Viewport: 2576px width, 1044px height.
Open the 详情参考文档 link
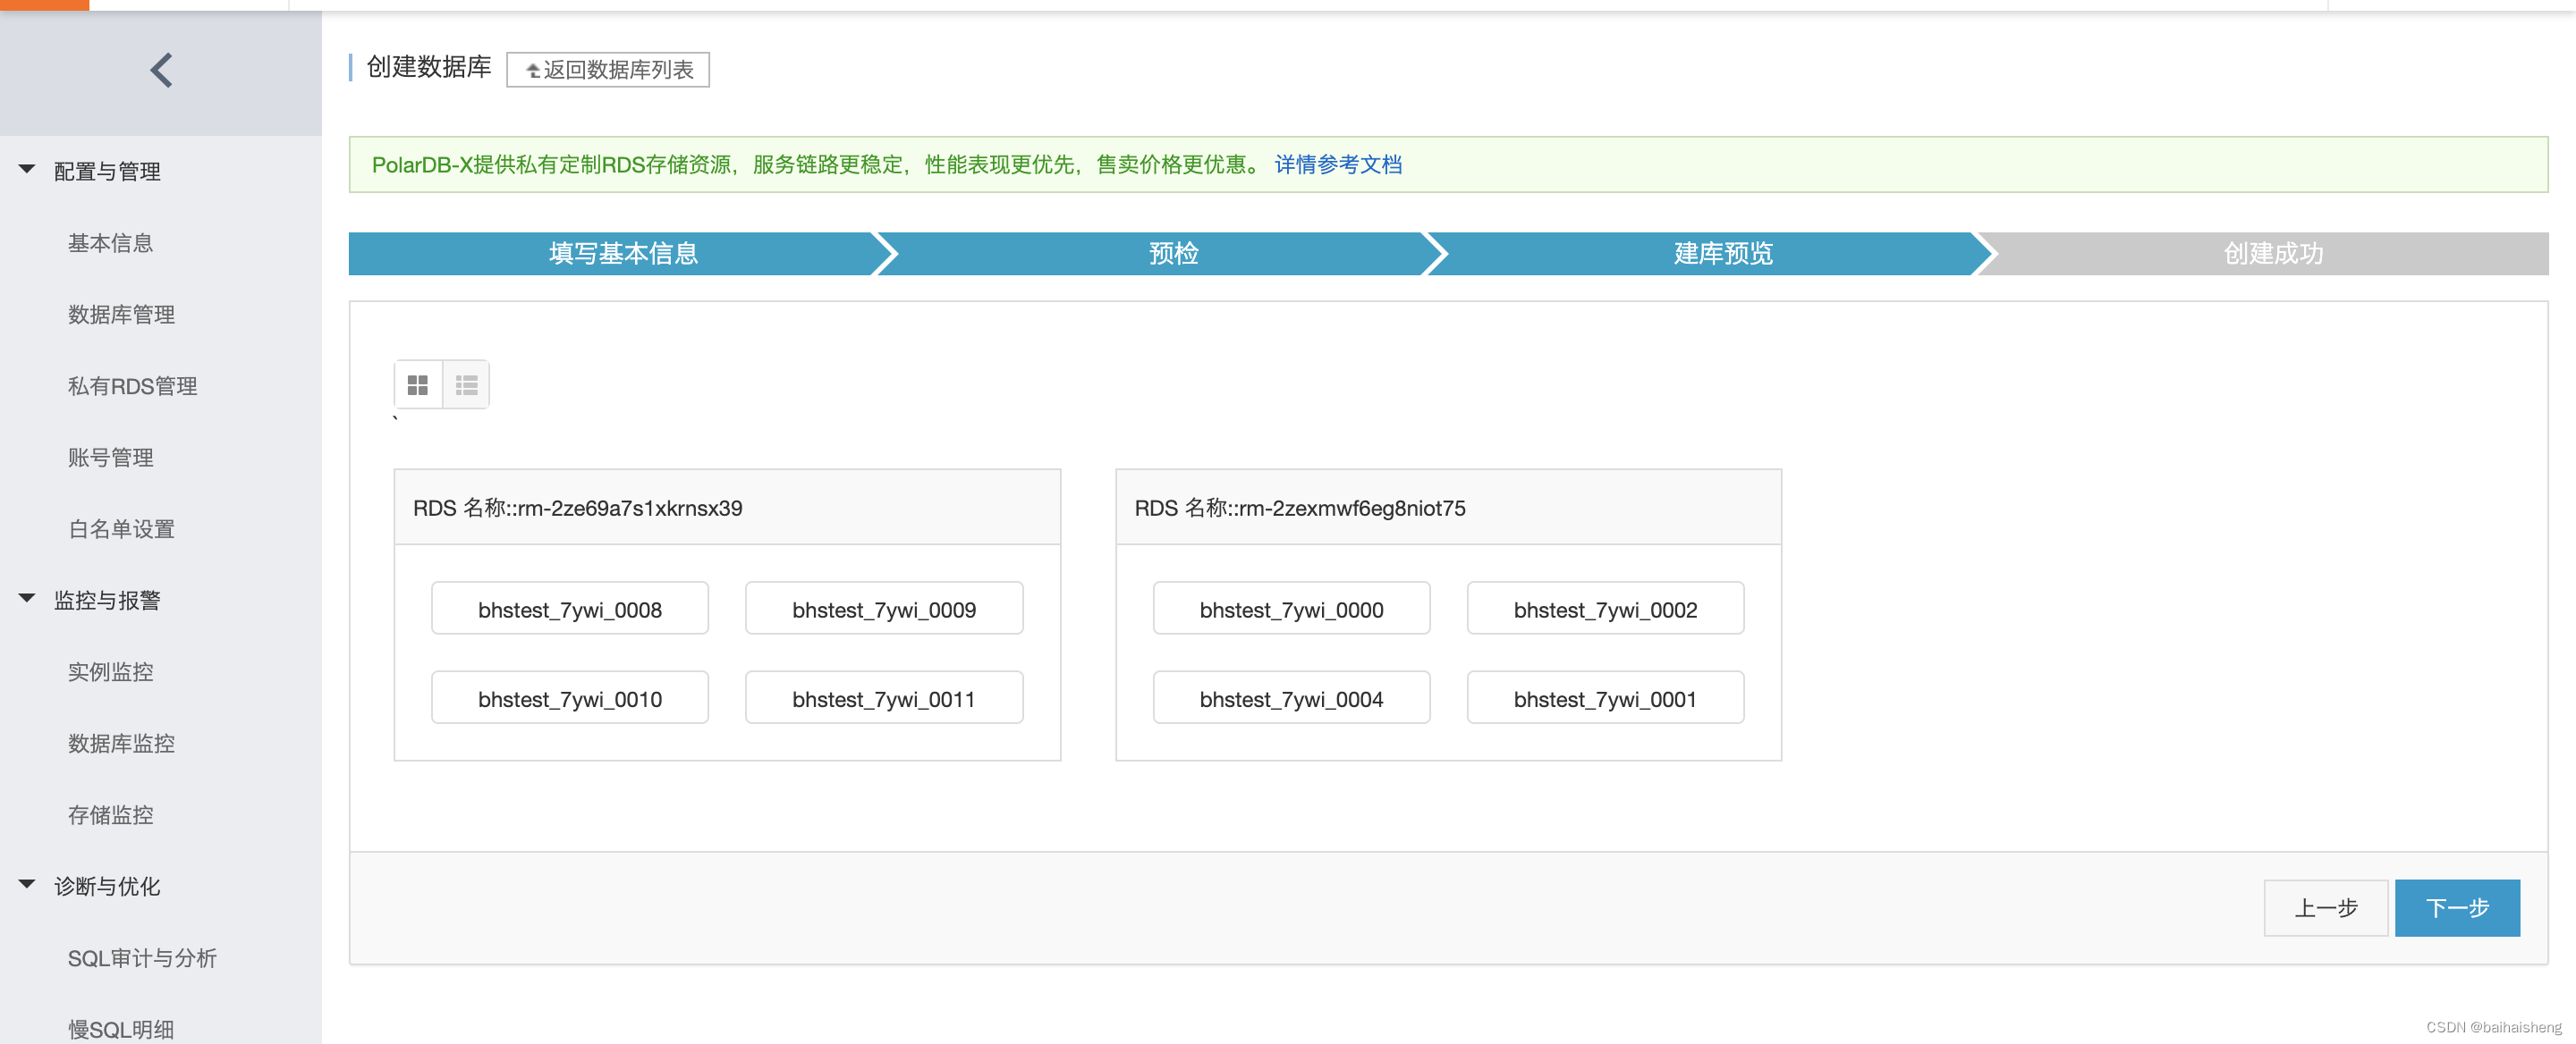pyautogui.click(x=1338, y=164)
